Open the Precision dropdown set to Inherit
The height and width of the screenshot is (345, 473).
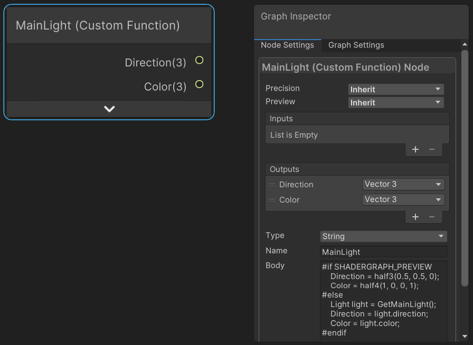pyautogui.click(x=395, y=89)
